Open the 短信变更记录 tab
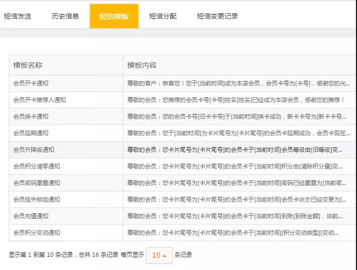This screenshot has height=270, width=357. (217, 16)
